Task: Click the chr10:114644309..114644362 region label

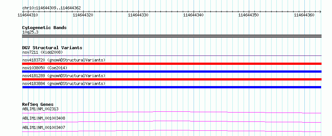Action: [51, 8]
